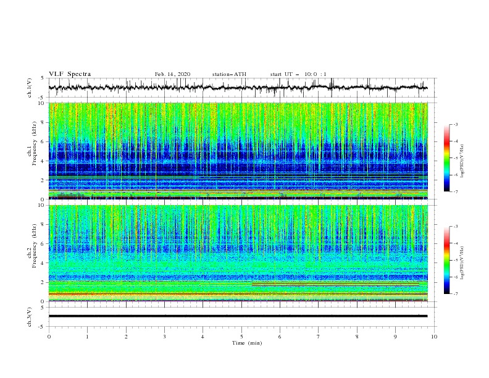Click the time axis "9" tick label
This screenshot has width=489, height=378.
pos(395,337)
